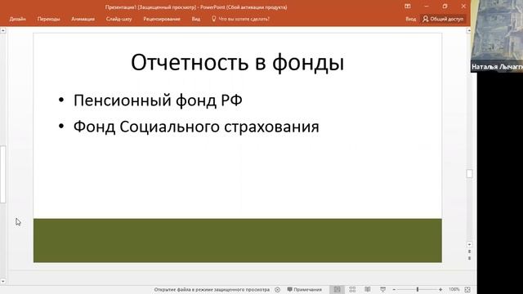Fit slide to current window icon
This screenshot has width=523, height=294.
467,290
